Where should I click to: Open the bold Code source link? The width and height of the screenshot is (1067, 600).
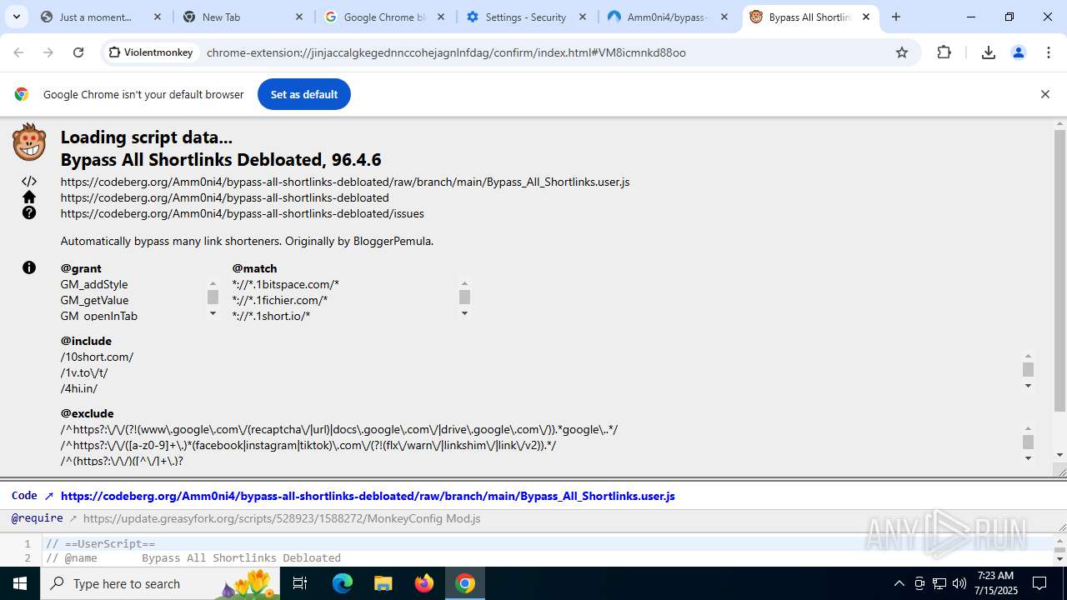click(x=368, y=496)
